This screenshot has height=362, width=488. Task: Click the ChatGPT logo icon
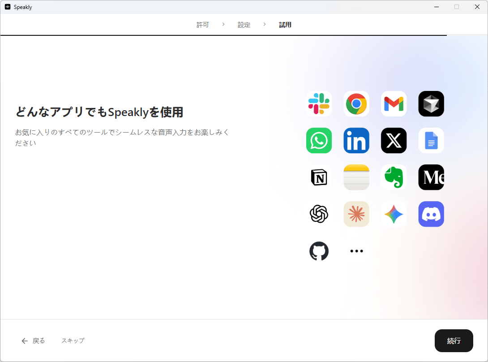(319, 214)
